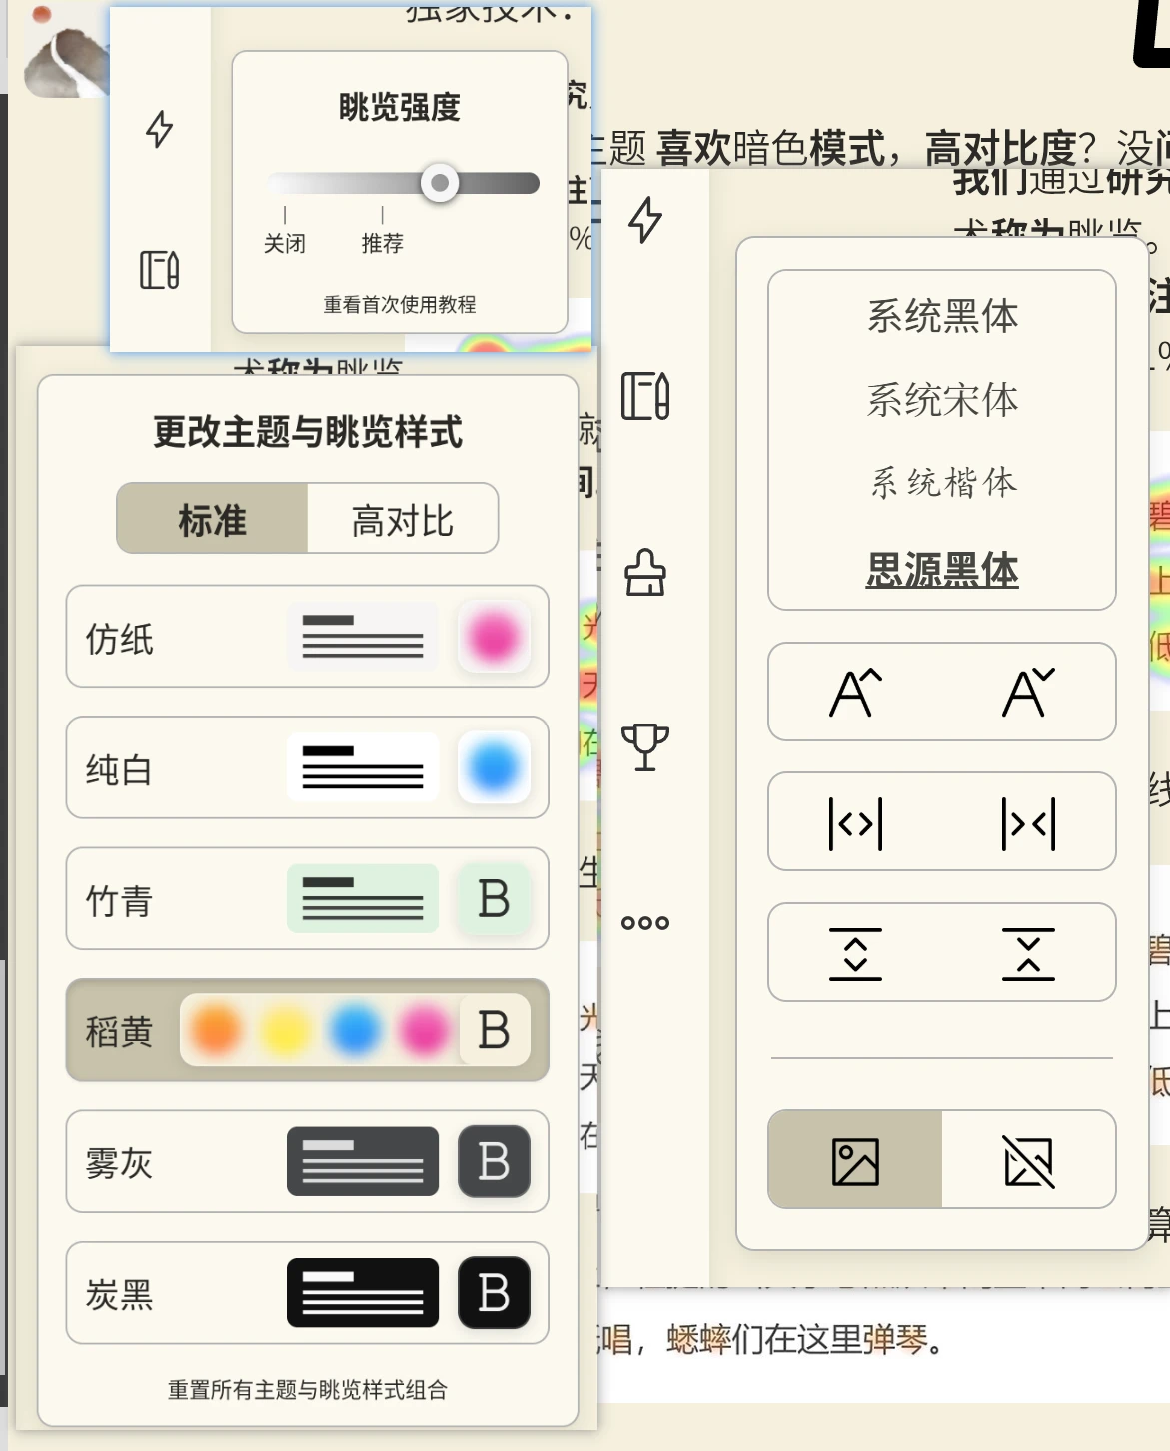Open the book-and-pen reading settings in the tall sidebar
The width and height of the screenshot is (1170, 1451).
tap(645, 396)
